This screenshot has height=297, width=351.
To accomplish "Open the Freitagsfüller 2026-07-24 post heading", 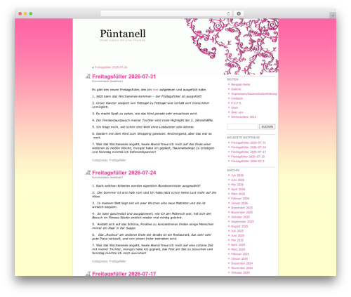I will (124, 173).
